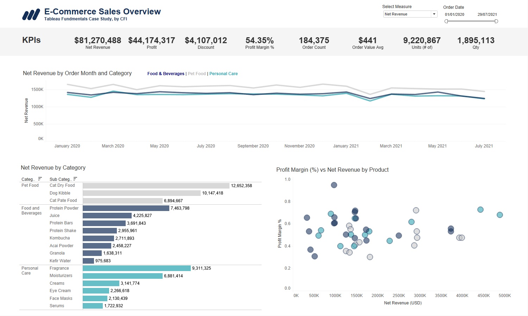This screenshot has width=528, height=316.
Task: Click the rightmost teal scatter plot dot
Action: click(x=499, y=215)
